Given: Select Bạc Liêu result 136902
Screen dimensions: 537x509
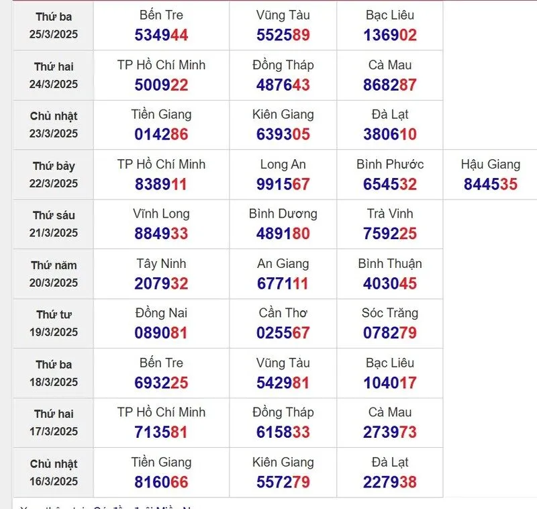Looking at the screenshot, I should 390,35.
